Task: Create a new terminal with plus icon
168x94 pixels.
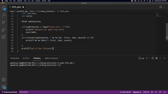Action: pos(147,58)
